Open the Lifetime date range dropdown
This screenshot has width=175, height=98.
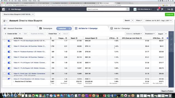pyautogui.click(x=158, y=21)
